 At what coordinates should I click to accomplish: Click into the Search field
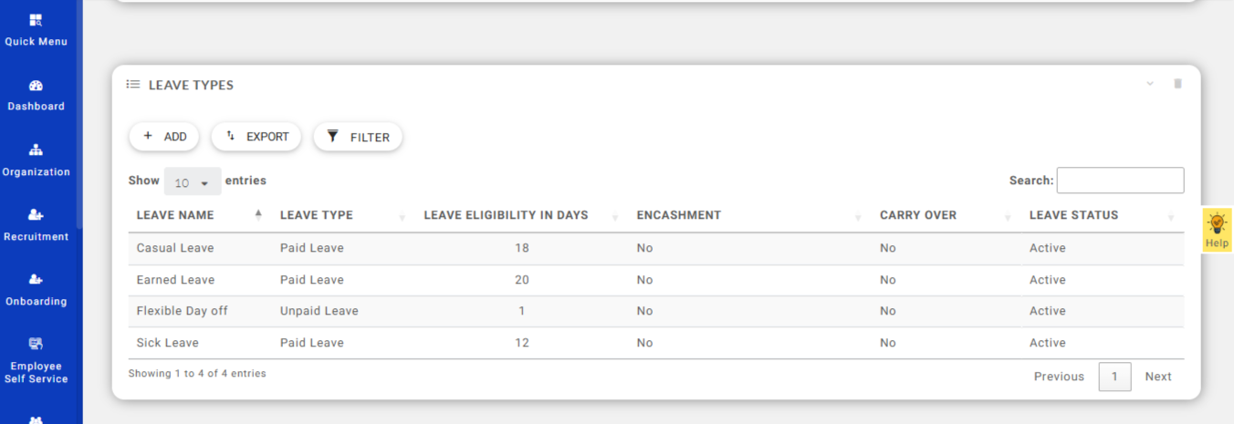click(1120, 181)
